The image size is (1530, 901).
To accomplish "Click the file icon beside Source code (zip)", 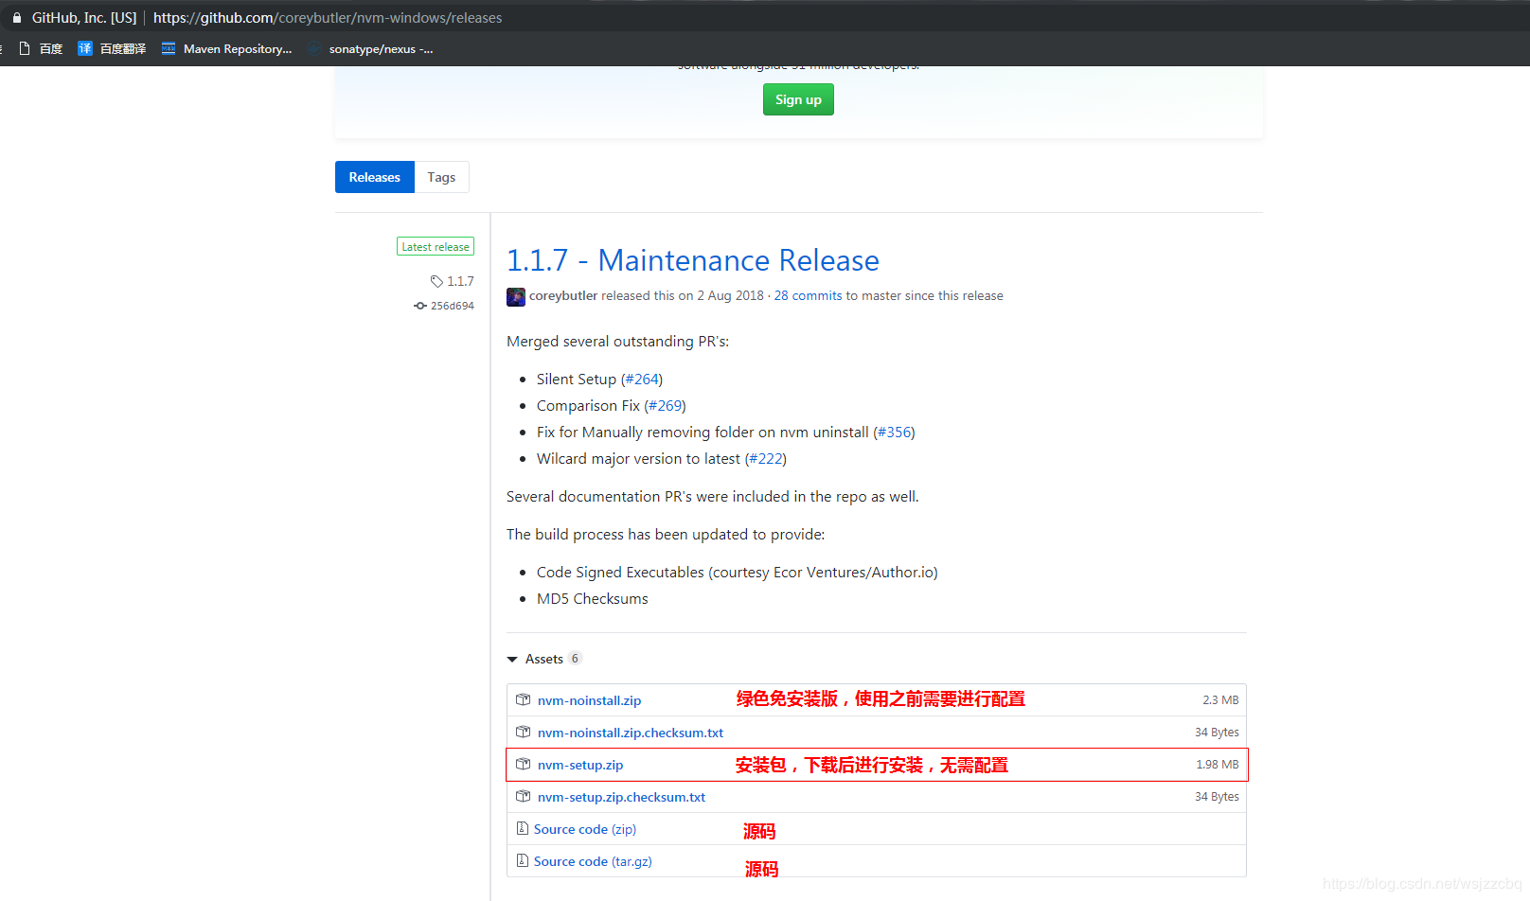I will 524,828.
